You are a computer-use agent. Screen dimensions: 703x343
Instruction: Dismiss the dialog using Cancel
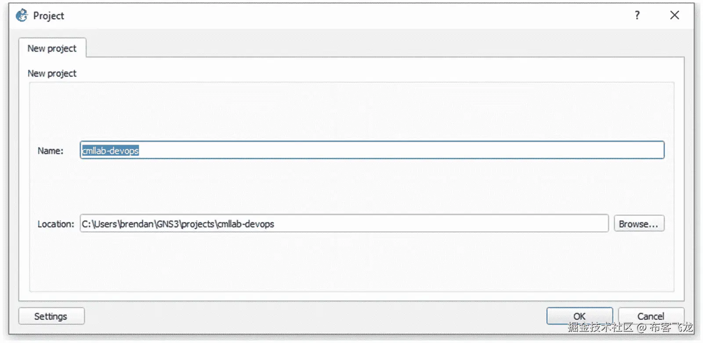pos(651,316)
